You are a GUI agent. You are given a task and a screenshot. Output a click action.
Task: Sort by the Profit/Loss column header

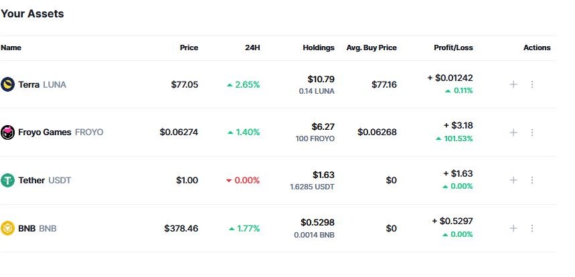pos(453,48)
